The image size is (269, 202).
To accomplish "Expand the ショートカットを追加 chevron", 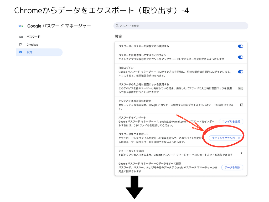I will 242,153.
